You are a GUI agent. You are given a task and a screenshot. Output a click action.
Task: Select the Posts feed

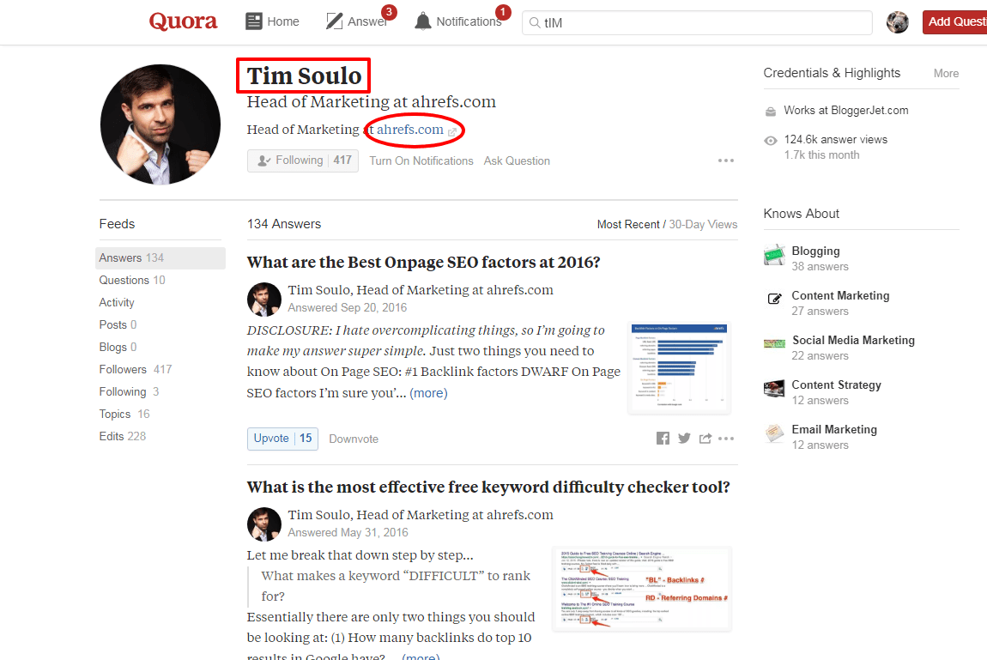(x=118, y=324)
